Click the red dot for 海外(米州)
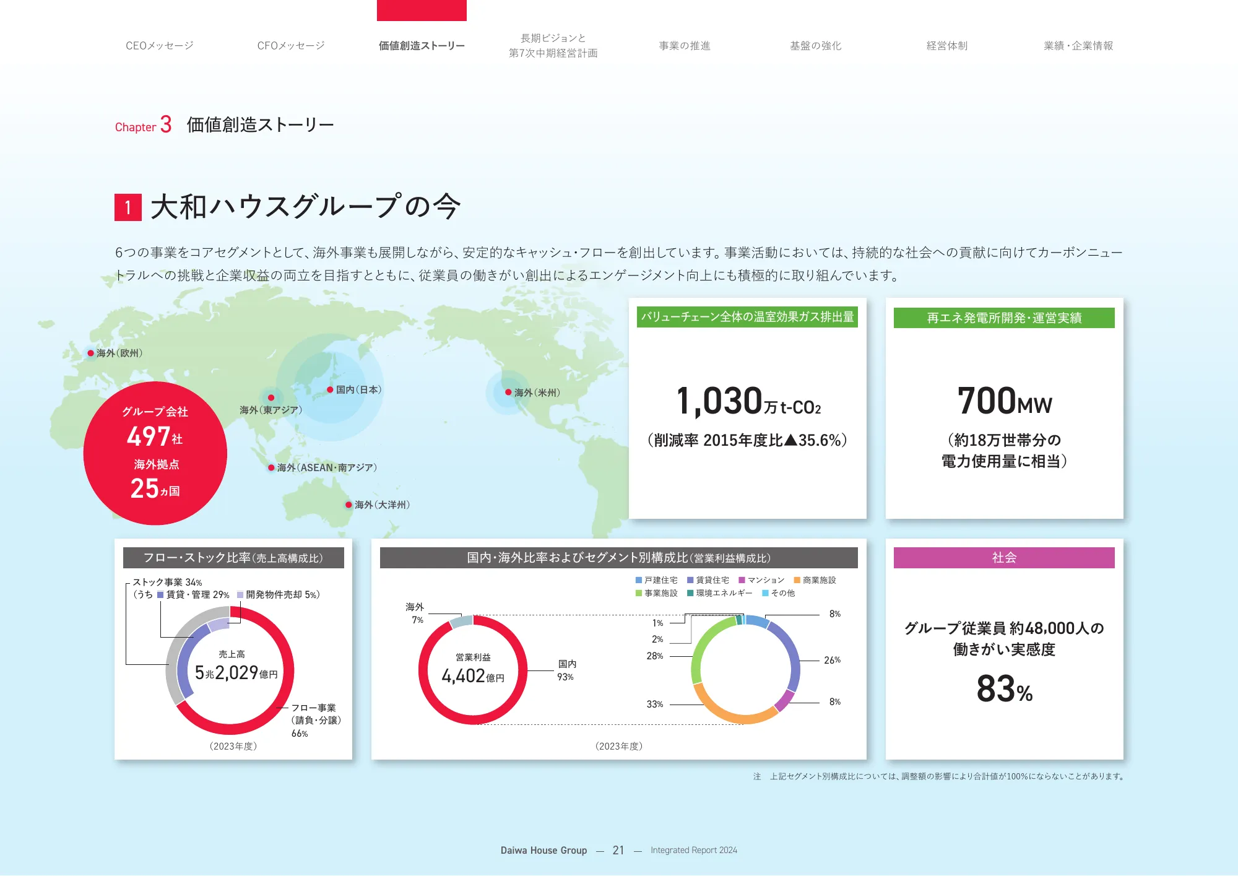This screenshot has height=876, width=1238. 508,392
